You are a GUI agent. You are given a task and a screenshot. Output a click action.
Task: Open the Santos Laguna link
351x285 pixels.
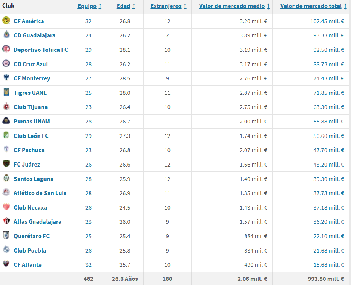click(x=34, y=179)
